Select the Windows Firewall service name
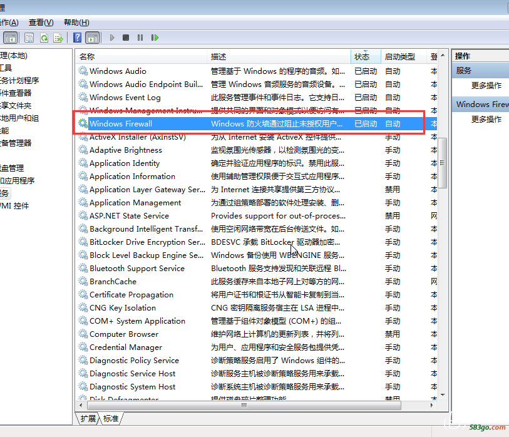The image size is (509, 437). (x=121, y=123)
